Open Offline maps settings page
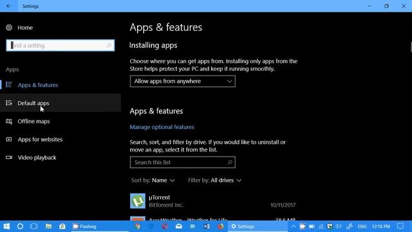 (61, 121)
